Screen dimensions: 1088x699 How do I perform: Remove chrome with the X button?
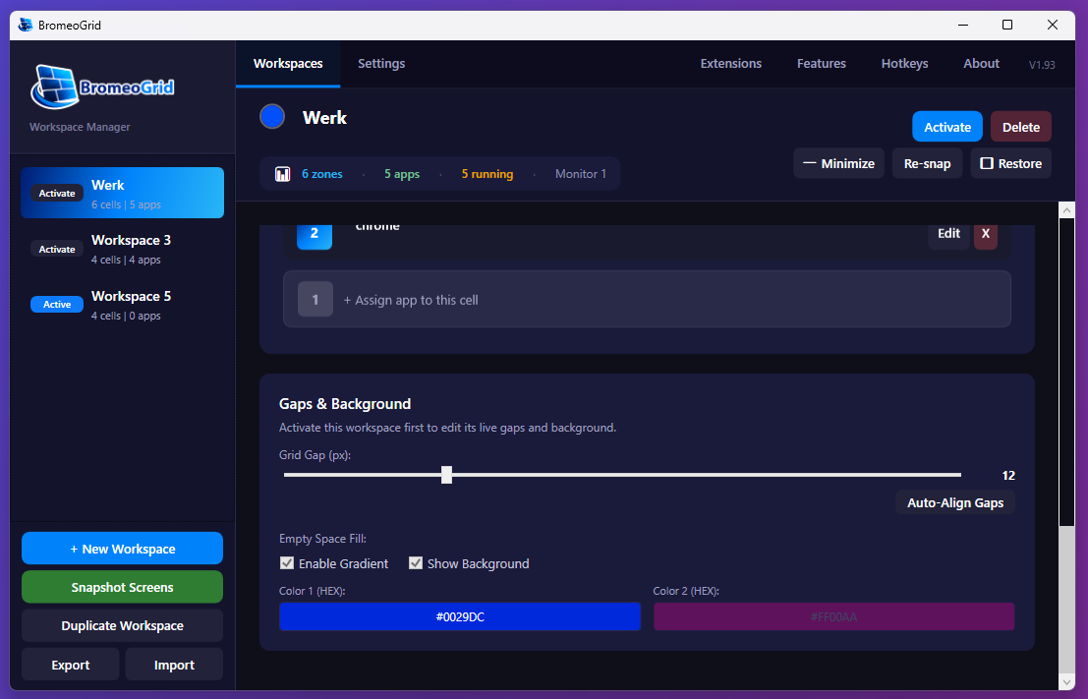[x=986, y=234]
